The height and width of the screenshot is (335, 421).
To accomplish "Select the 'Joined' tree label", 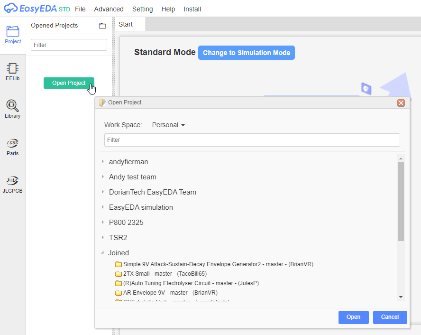I will [119, 253].
